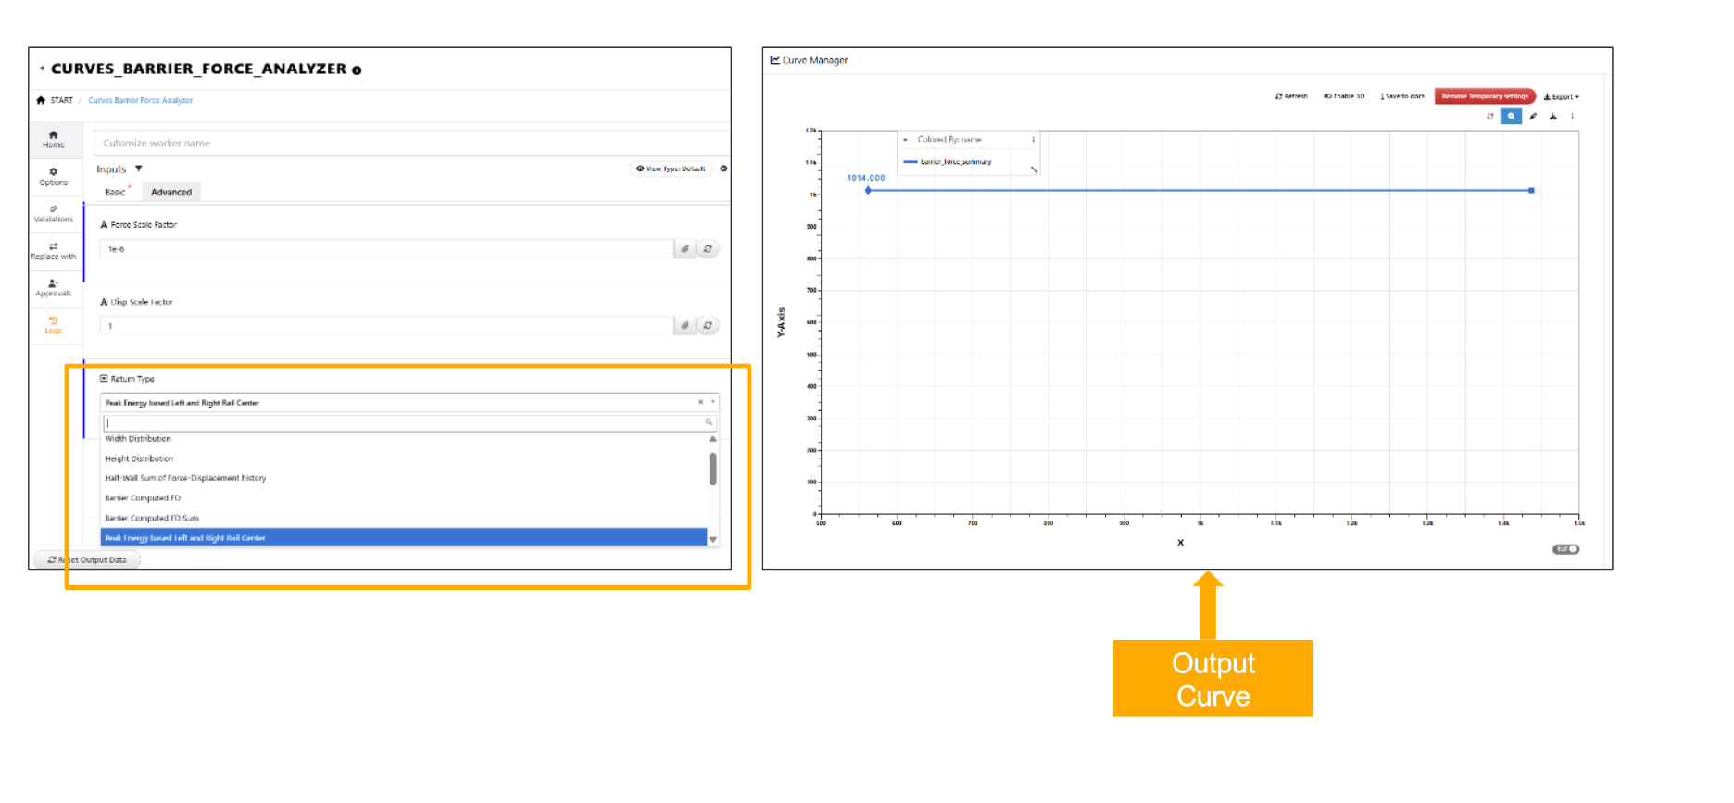Screen dimensions: 1734x803
Task: Open the Options sidebar panel
Action: point(53,176)
